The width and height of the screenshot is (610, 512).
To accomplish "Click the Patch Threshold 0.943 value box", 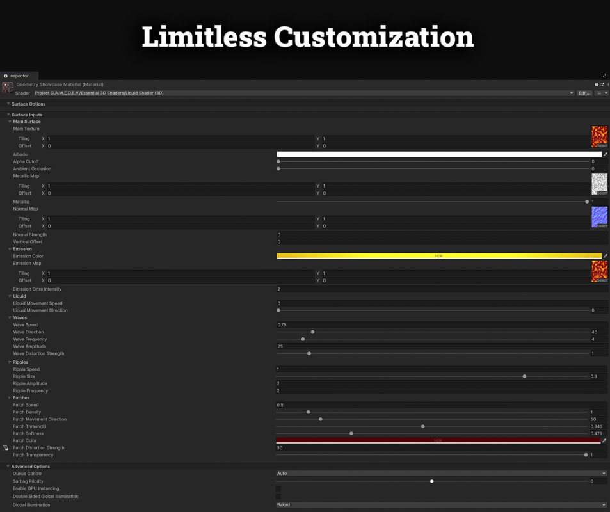I will tap(598, 426).
